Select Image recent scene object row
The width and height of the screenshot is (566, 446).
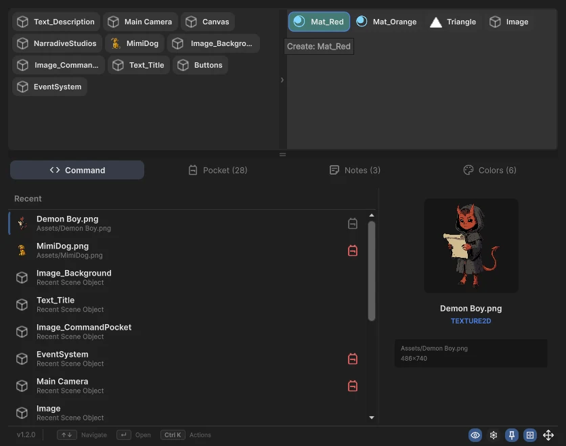pyautogui.click(x=188, y=413)
